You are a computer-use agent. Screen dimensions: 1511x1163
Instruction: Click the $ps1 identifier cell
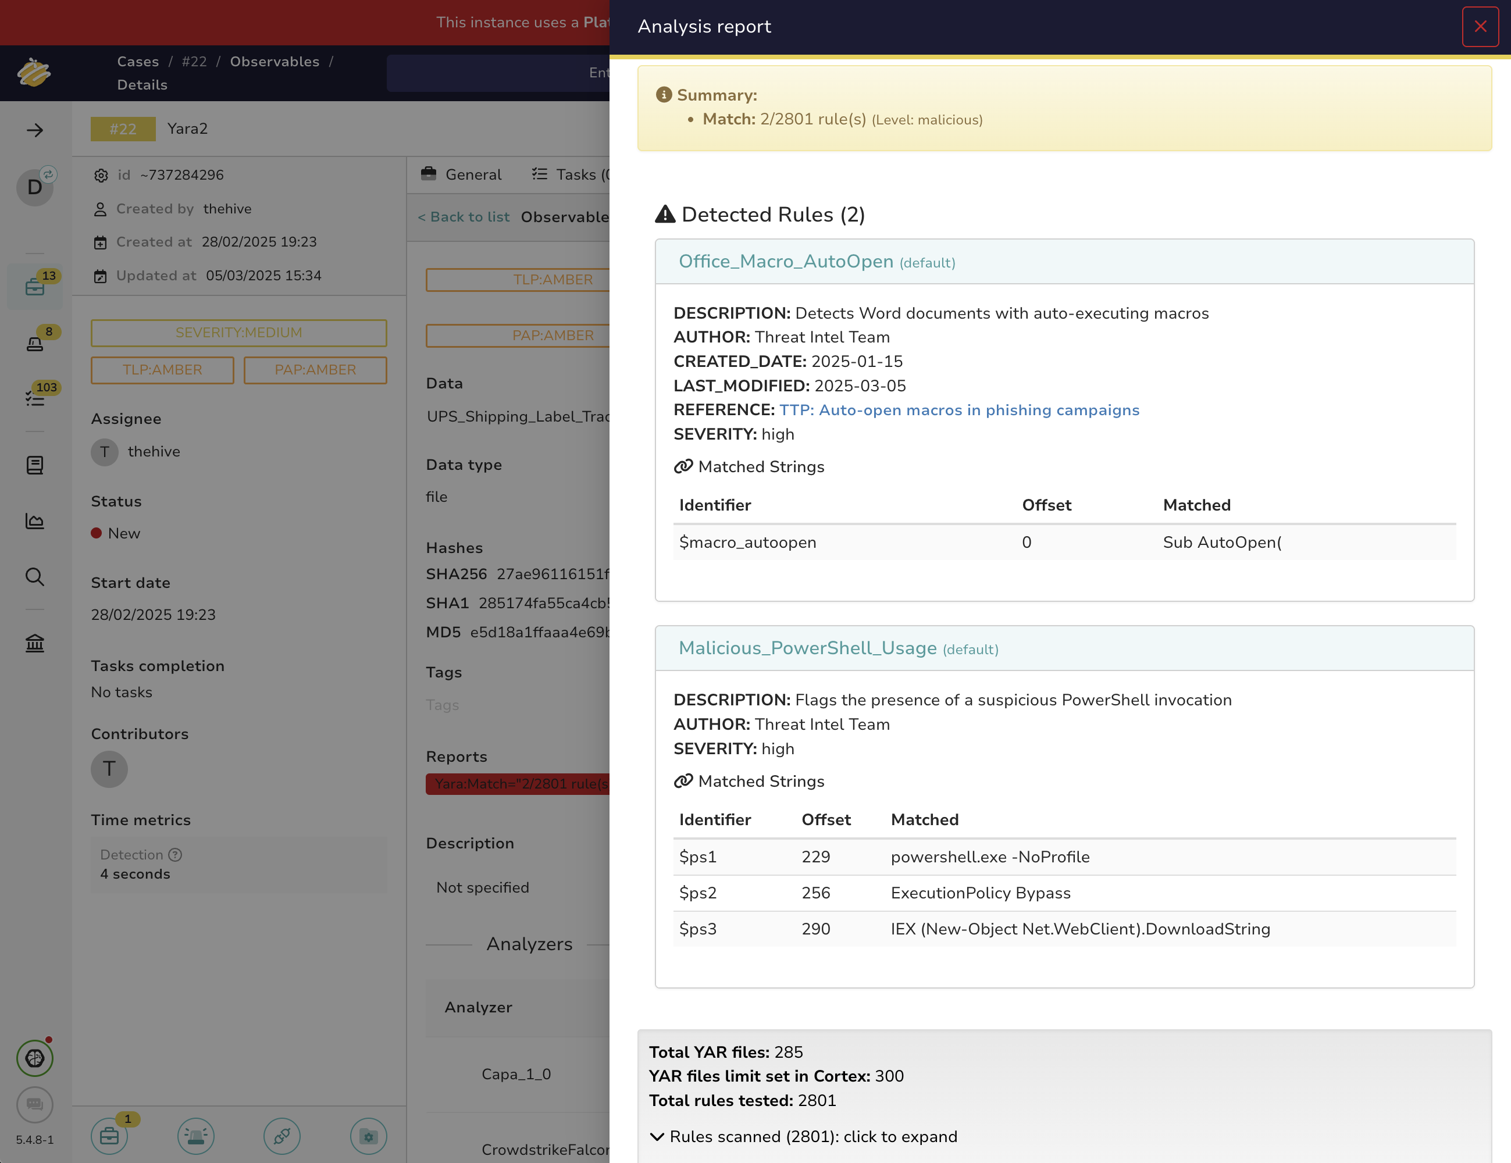coord(698,857)
